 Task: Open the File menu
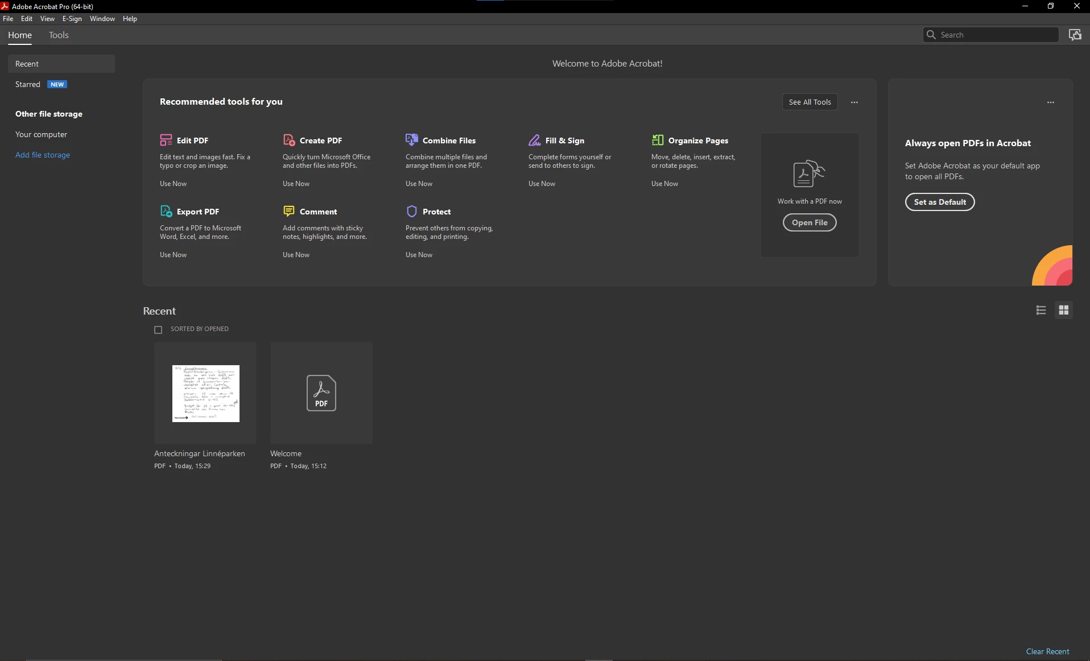tap(8, 19)
